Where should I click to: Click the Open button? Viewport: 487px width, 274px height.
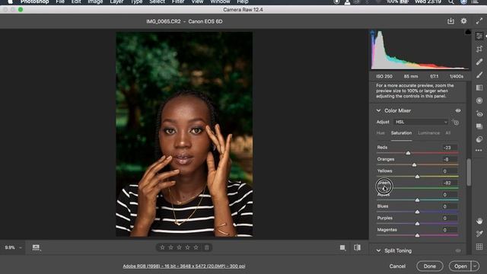point(460,266)
